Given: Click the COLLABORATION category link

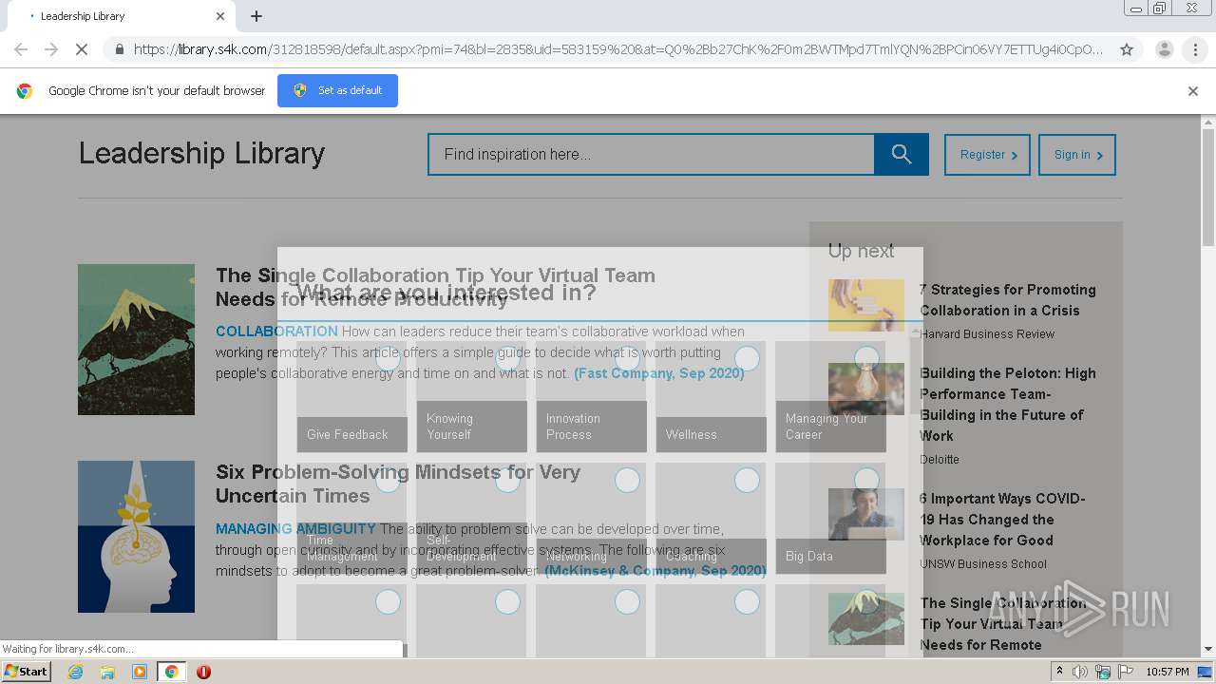Looking at the screenshot, I should point(276,332).
